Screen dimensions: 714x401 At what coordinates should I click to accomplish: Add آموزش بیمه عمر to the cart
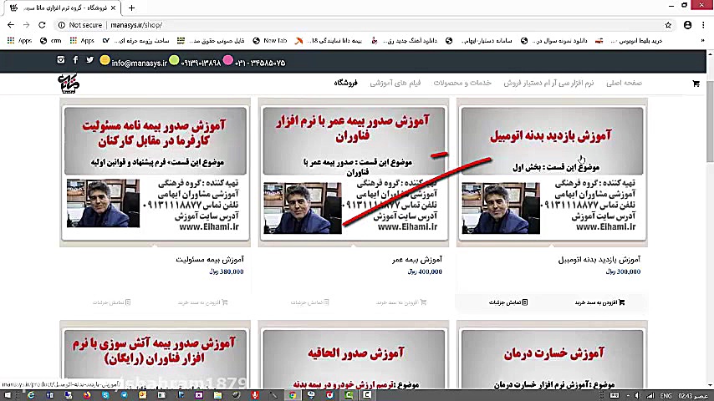point(401,302)
